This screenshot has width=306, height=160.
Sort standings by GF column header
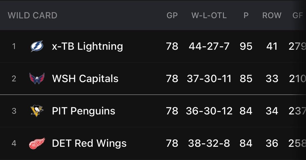tap(297, 15)
